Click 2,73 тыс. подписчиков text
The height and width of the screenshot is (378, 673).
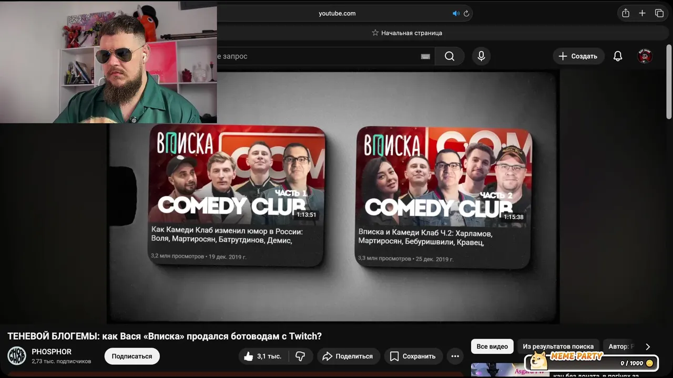(61, 361)
